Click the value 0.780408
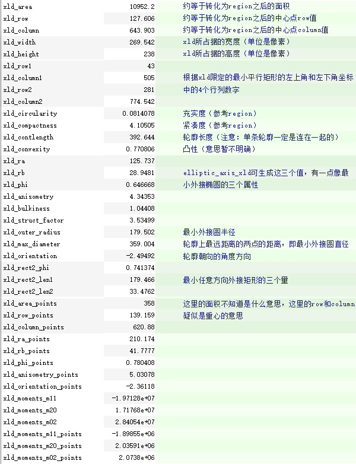The width and height of the screenshot is (356, 464). tap(140, 362)
